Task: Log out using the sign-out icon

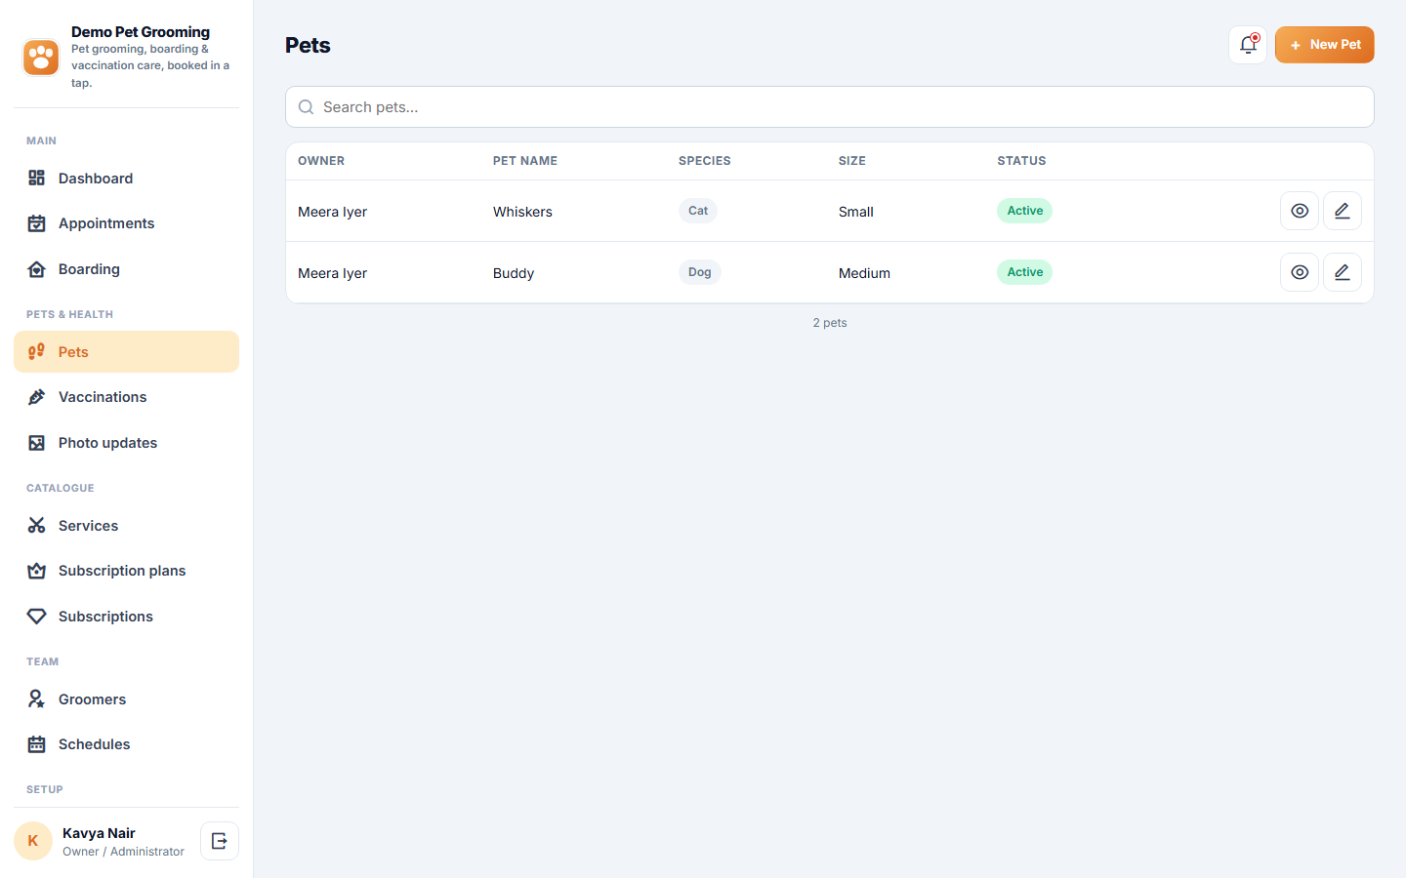Action: click(x=220, y=841)
